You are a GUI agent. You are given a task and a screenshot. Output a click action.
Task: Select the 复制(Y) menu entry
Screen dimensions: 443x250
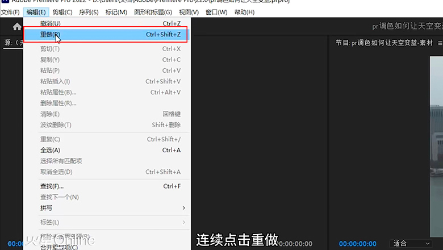[x=107, y=60]
